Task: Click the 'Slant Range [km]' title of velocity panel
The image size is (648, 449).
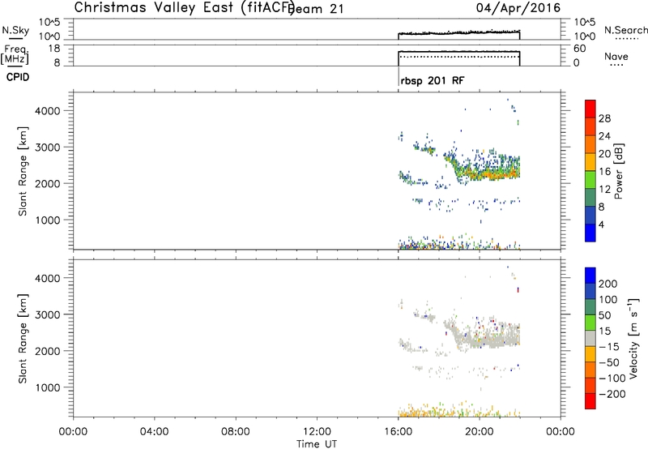Action: (23, 339)
